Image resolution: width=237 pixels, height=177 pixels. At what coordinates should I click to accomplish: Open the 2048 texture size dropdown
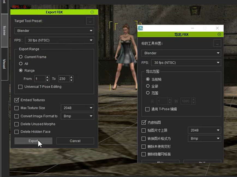coord(77,108)
